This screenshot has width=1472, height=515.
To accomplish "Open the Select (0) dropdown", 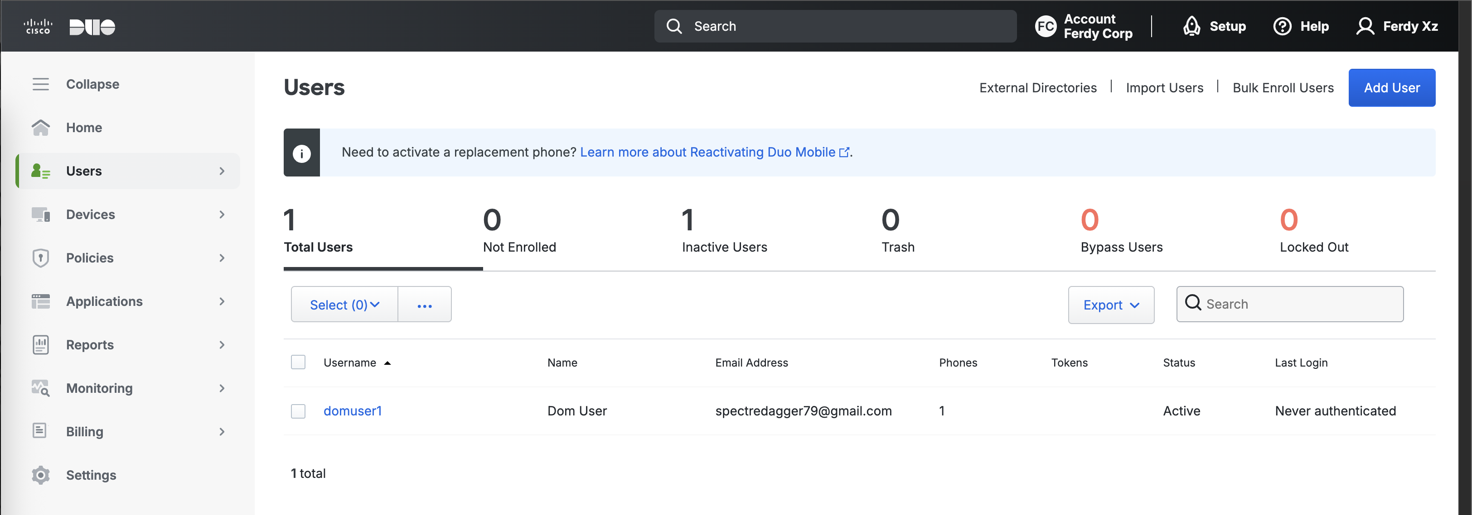I will click(344, 305).
